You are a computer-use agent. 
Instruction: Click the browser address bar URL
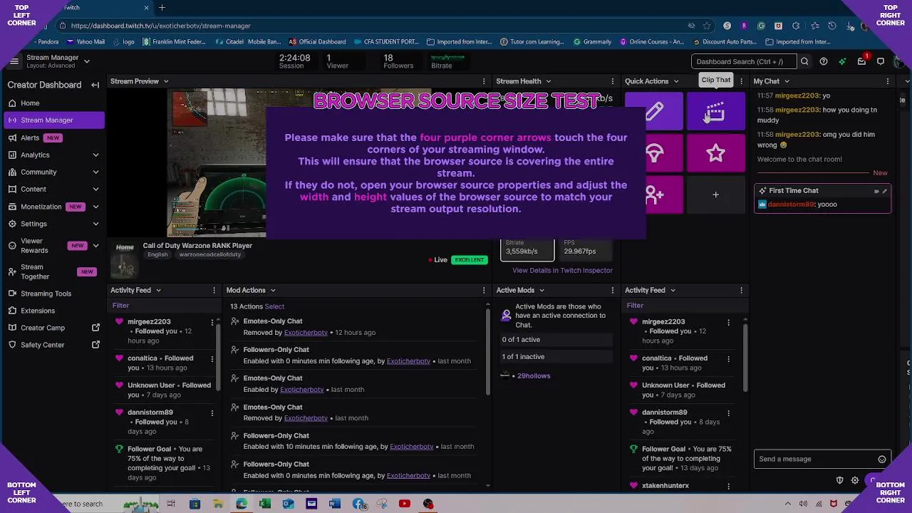click(x=161, y=26)
